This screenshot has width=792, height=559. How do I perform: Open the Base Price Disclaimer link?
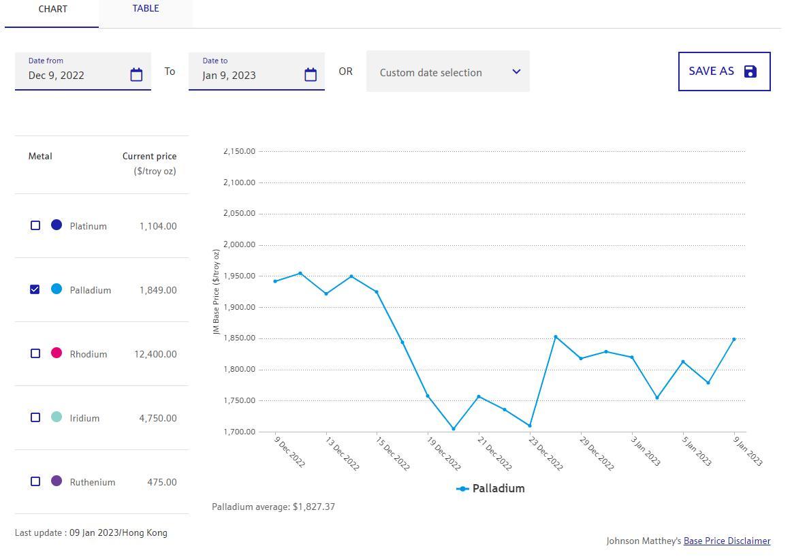[x=727, y=541]
